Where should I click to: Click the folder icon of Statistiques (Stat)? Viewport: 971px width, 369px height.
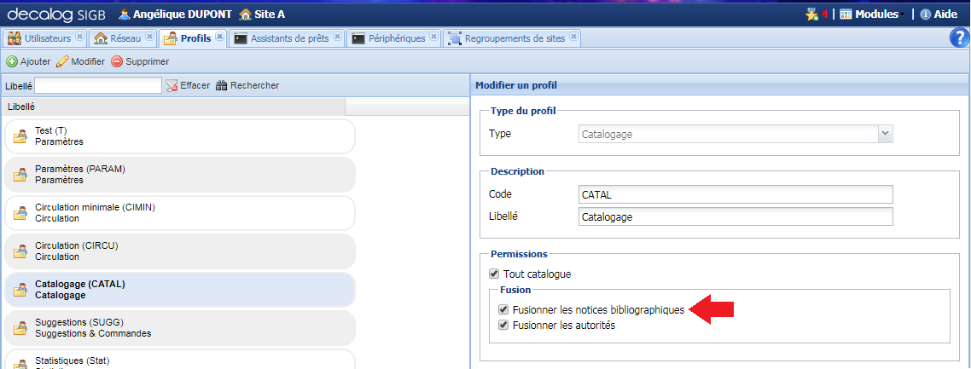(21, 364)
